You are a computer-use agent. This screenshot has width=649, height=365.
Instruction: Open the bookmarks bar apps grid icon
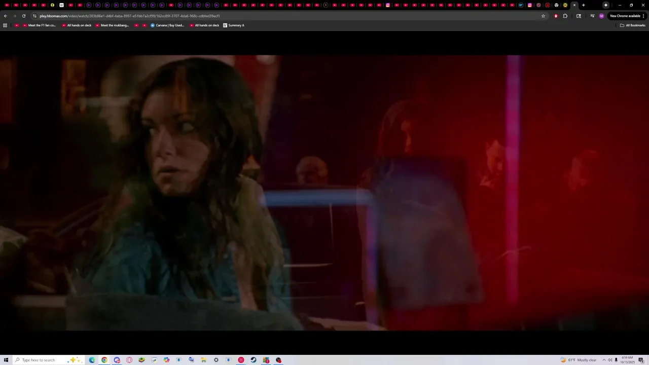click(x=5, y=25)
